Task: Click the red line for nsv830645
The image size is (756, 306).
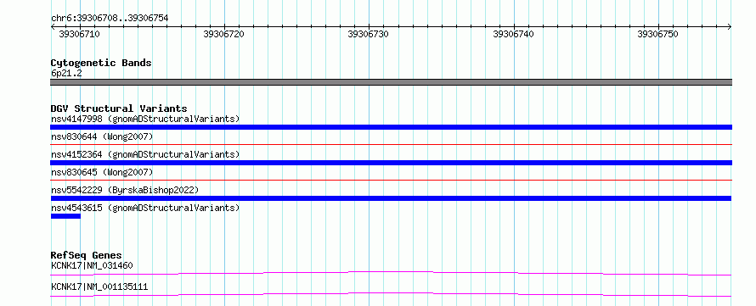Action: tap(391, 180)
